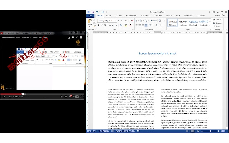
Task: Apply borders using the Borders icon
Action: click(161, 25)
